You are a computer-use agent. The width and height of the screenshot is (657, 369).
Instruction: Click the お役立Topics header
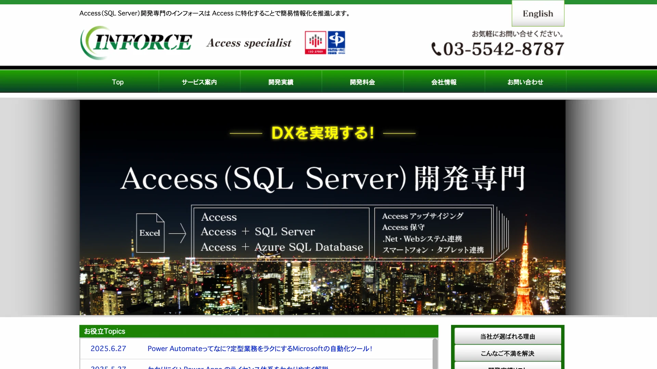[259, 331]
